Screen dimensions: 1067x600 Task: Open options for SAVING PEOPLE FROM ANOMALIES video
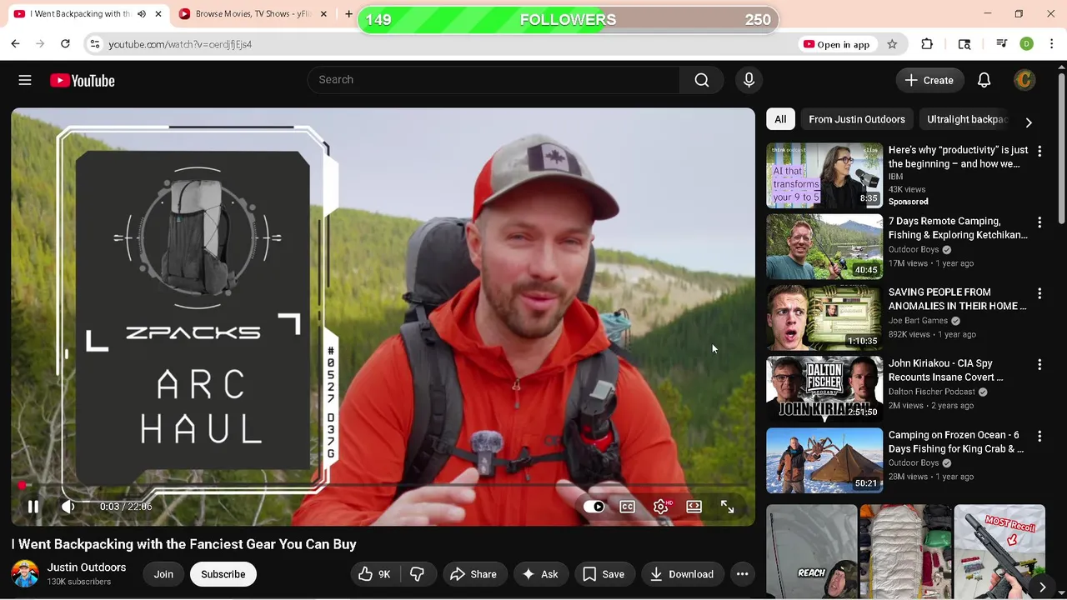tap(1039, 293)
